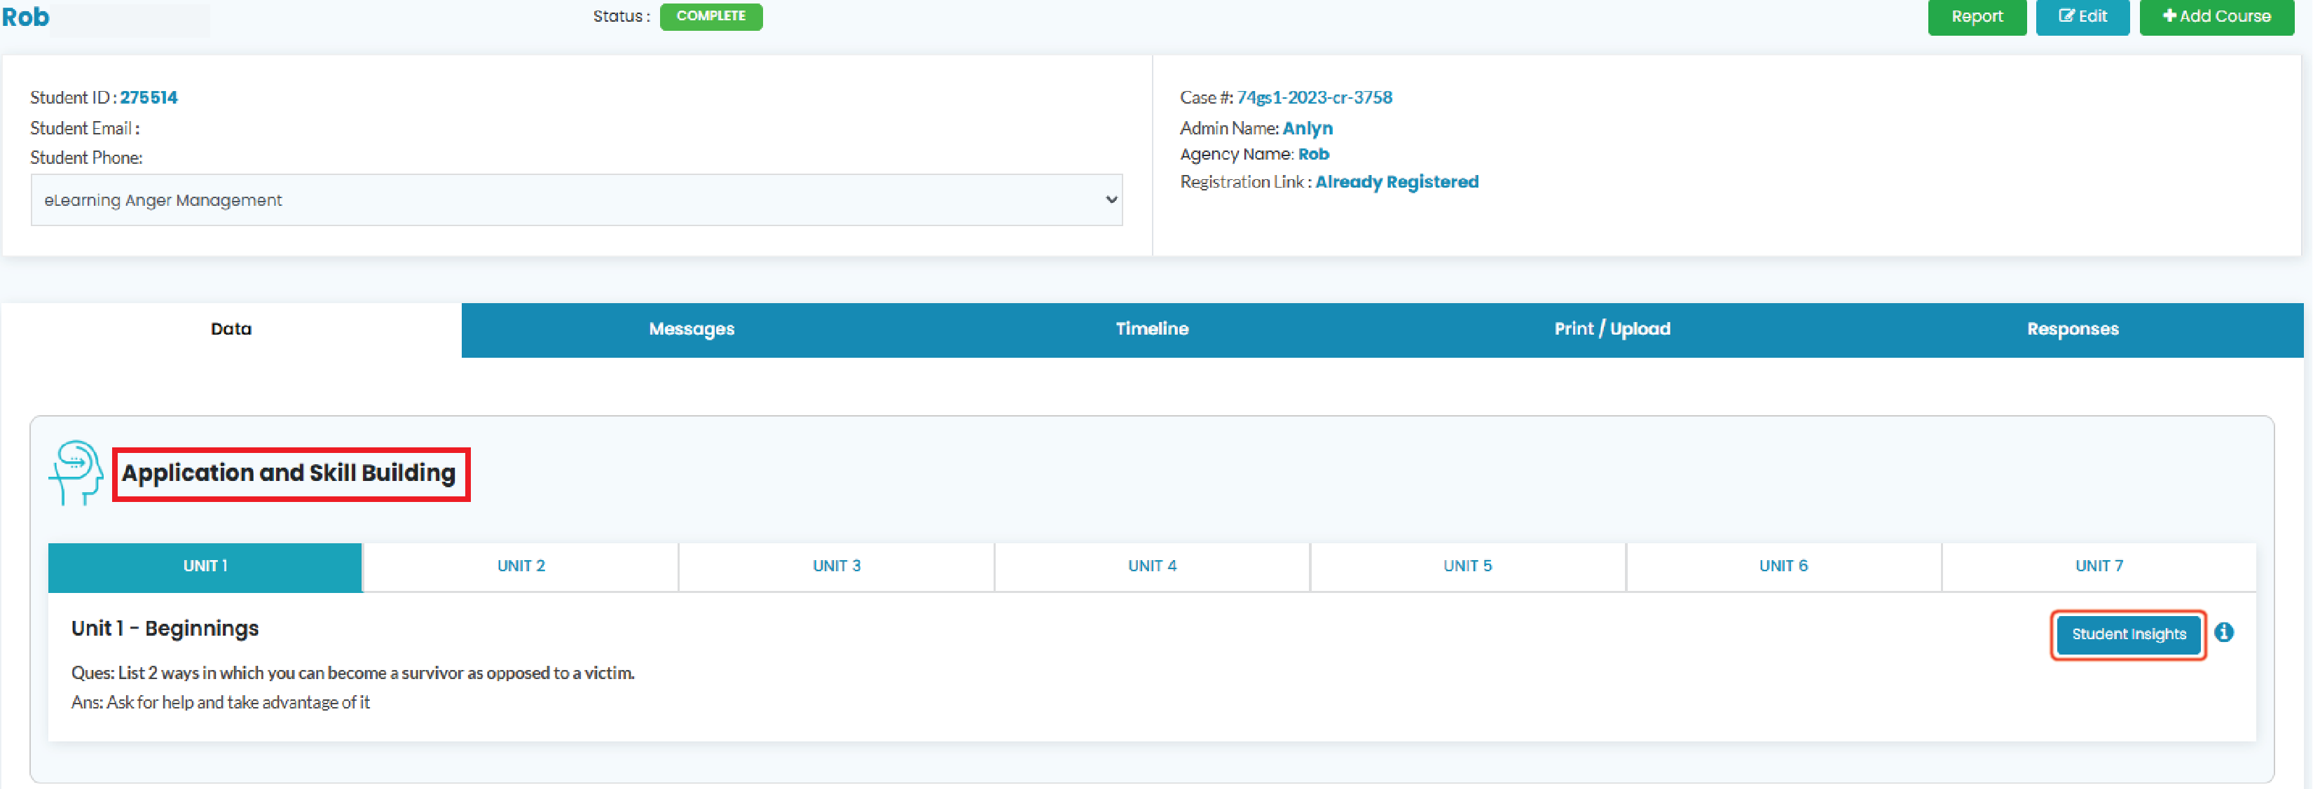Click the Already Registered registration link
Viewport: 2313px width, 789px height.
click(x=1397, y=181)
